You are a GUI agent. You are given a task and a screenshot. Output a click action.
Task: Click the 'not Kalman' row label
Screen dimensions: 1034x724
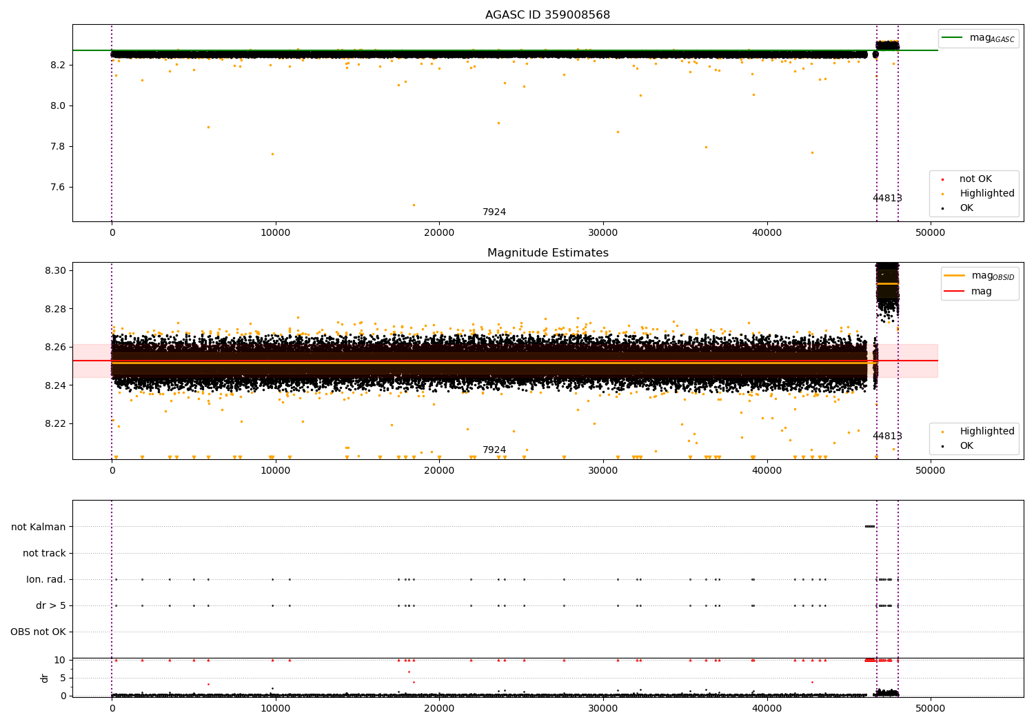[x=39, y=527]
